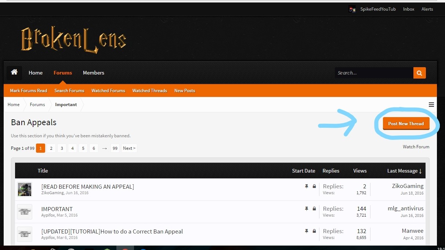
Task: Go to page 99 in pagination
Action: 115,148
